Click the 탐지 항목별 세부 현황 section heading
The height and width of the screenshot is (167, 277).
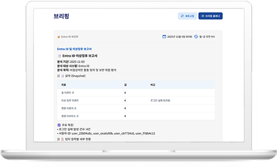click(78, 139)
